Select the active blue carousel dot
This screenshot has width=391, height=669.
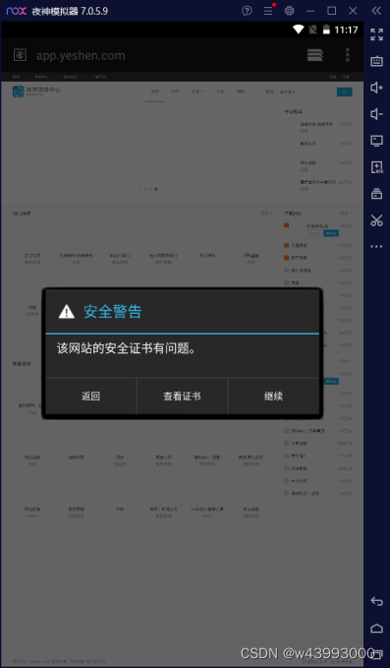(156, 189)
